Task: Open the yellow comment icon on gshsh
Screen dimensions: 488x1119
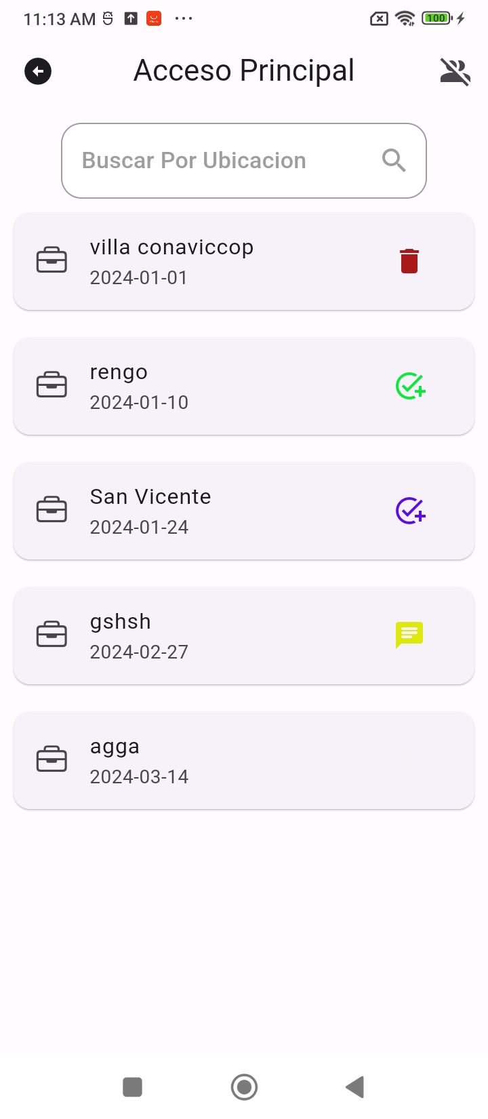Action: tap(409, 635)
